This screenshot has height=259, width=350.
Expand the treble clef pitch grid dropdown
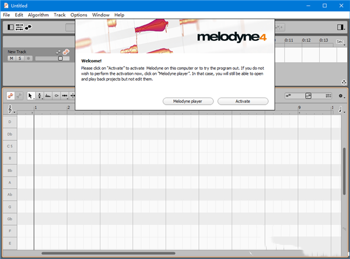pos(11,109)
